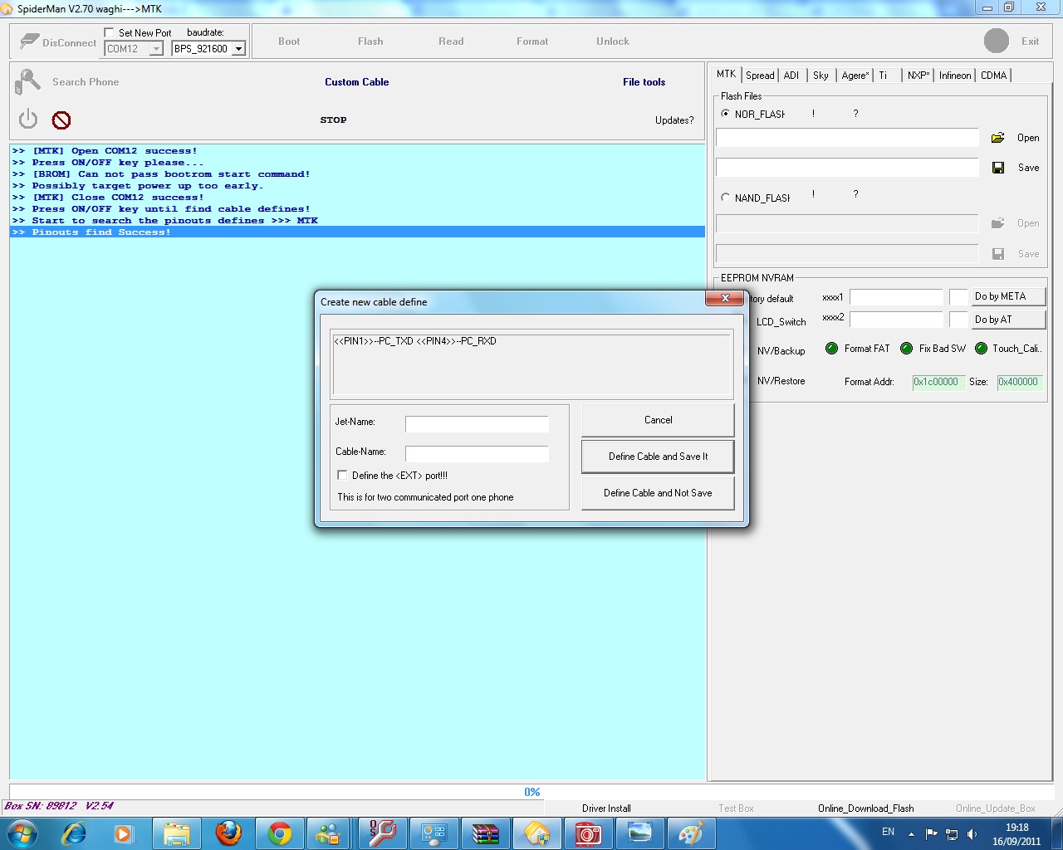Switch to the NXP* tab
The height and width of the screenshot is (850, 1063).
918,75
